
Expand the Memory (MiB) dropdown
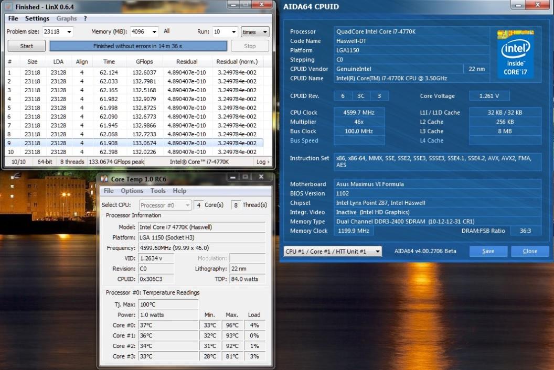pyautogui.click(x=154, y=32)
